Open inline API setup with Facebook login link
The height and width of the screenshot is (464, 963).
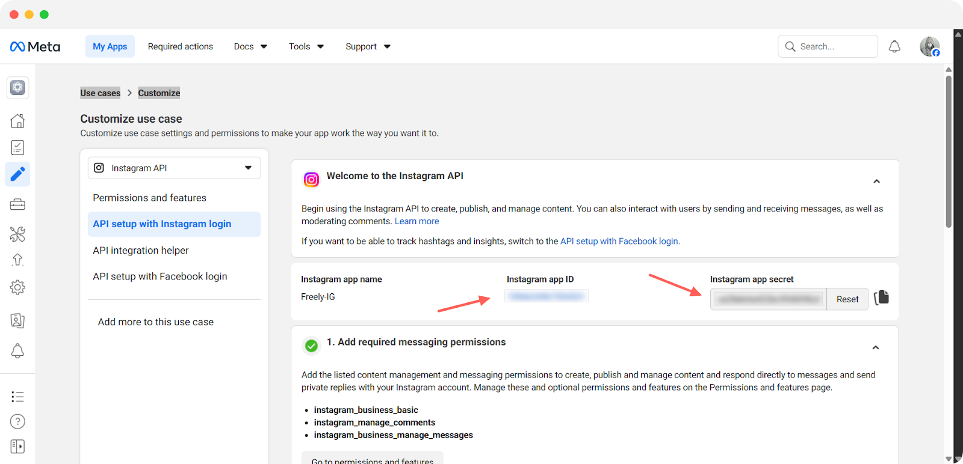coord(619,241)
